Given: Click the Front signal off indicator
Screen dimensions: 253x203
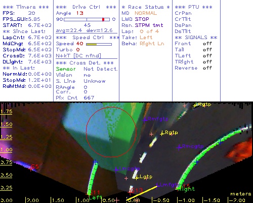Looking at the screenshot, I should click(x=207, y=44).
